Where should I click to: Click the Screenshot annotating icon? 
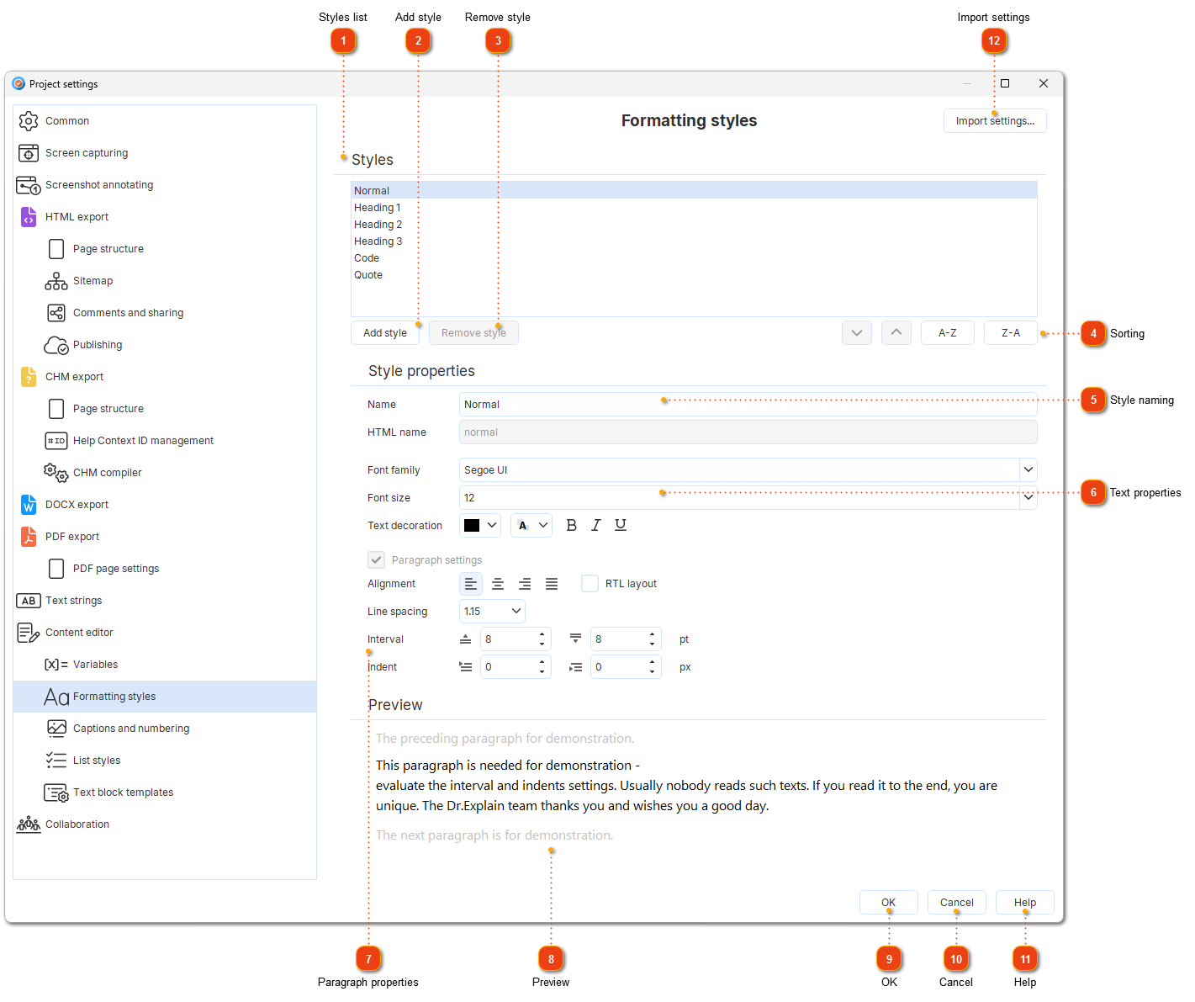(29, 185)
